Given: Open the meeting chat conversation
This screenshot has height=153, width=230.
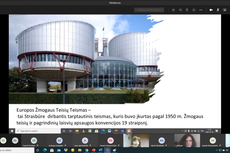Looking at the screenshot, I should click(x=180, y=10).
